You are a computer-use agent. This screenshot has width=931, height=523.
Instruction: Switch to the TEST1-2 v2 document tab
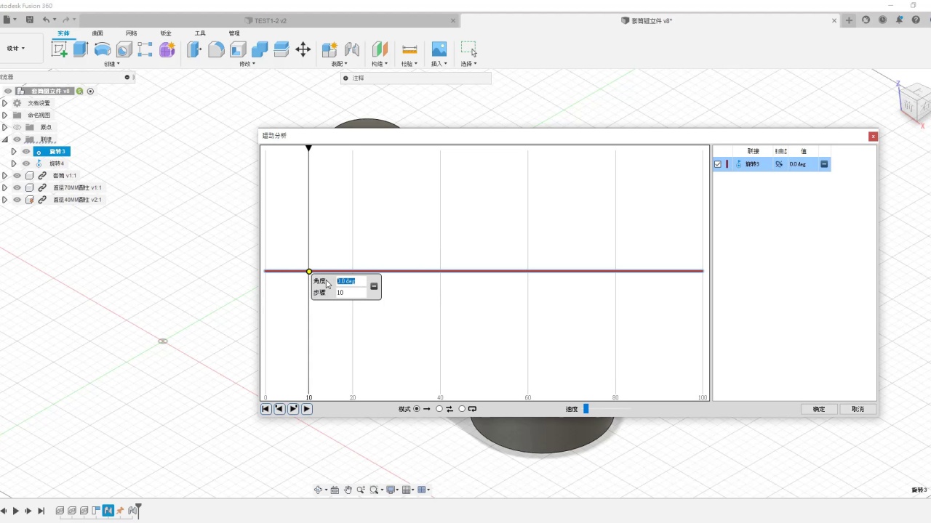tap(271, 20)
